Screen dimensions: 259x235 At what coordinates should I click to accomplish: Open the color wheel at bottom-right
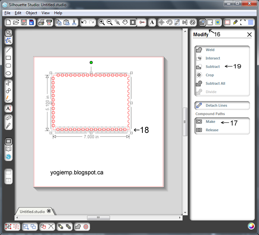[251, 226]
